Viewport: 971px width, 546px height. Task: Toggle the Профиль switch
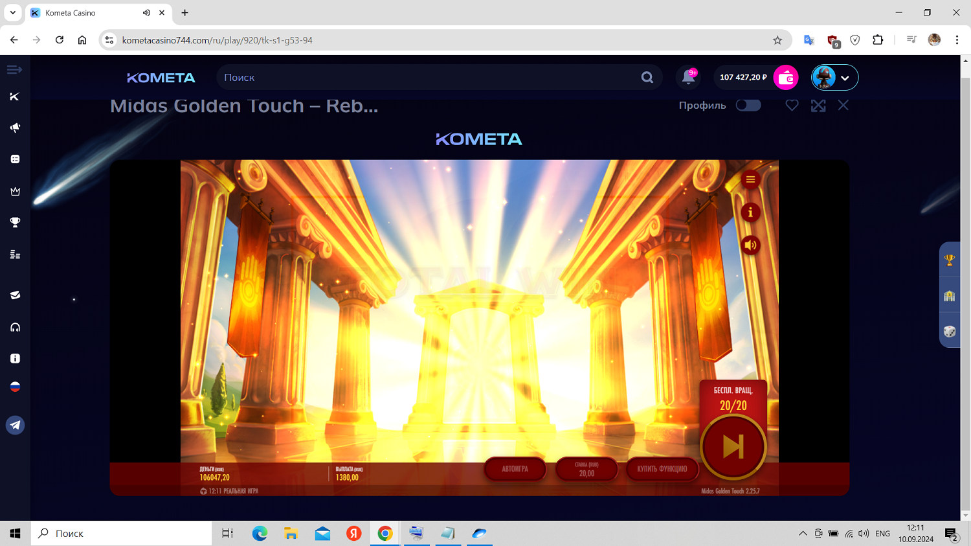[748, 106]
